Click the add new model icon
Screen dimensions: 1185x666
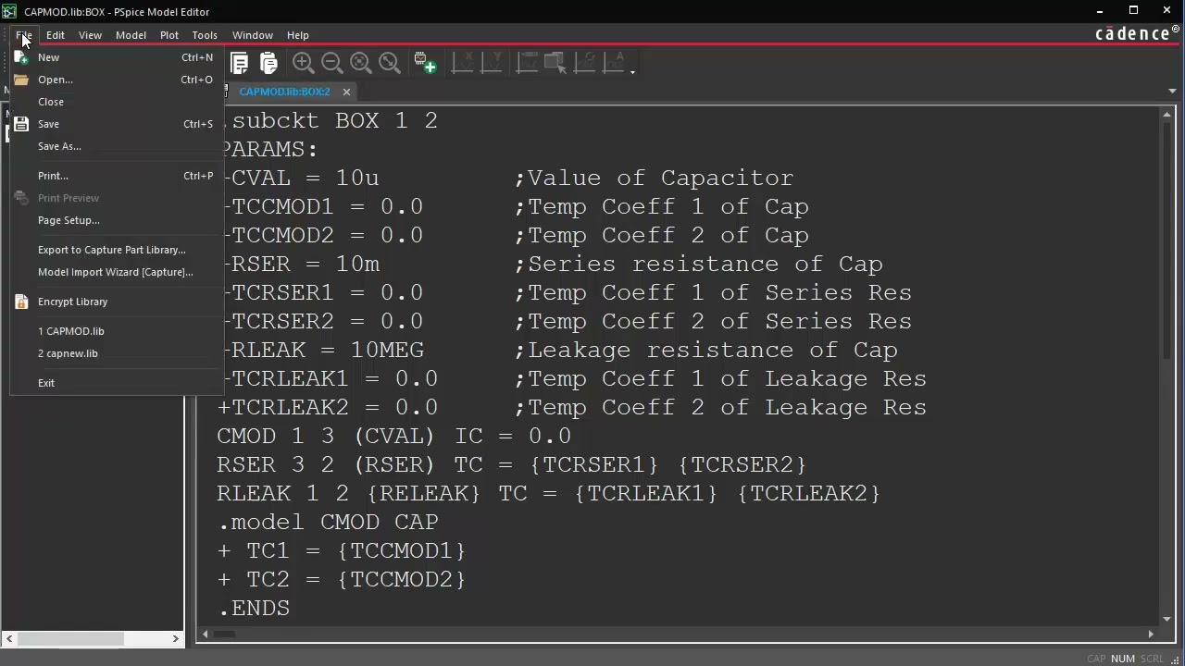(425, 63)
